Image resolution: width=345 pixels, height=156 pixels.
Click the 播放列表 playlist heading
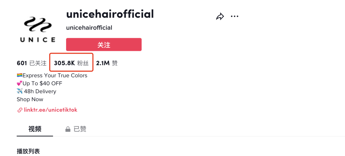point(28,151)
